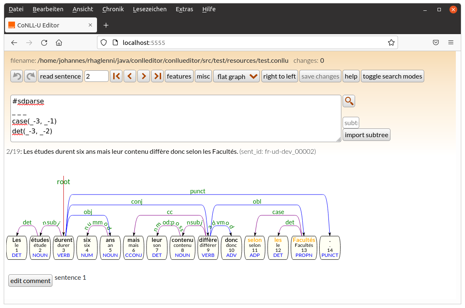465x308 pixels.
Task: Toggle search modes
Action: pyautogui.click(x=392, y=76)
